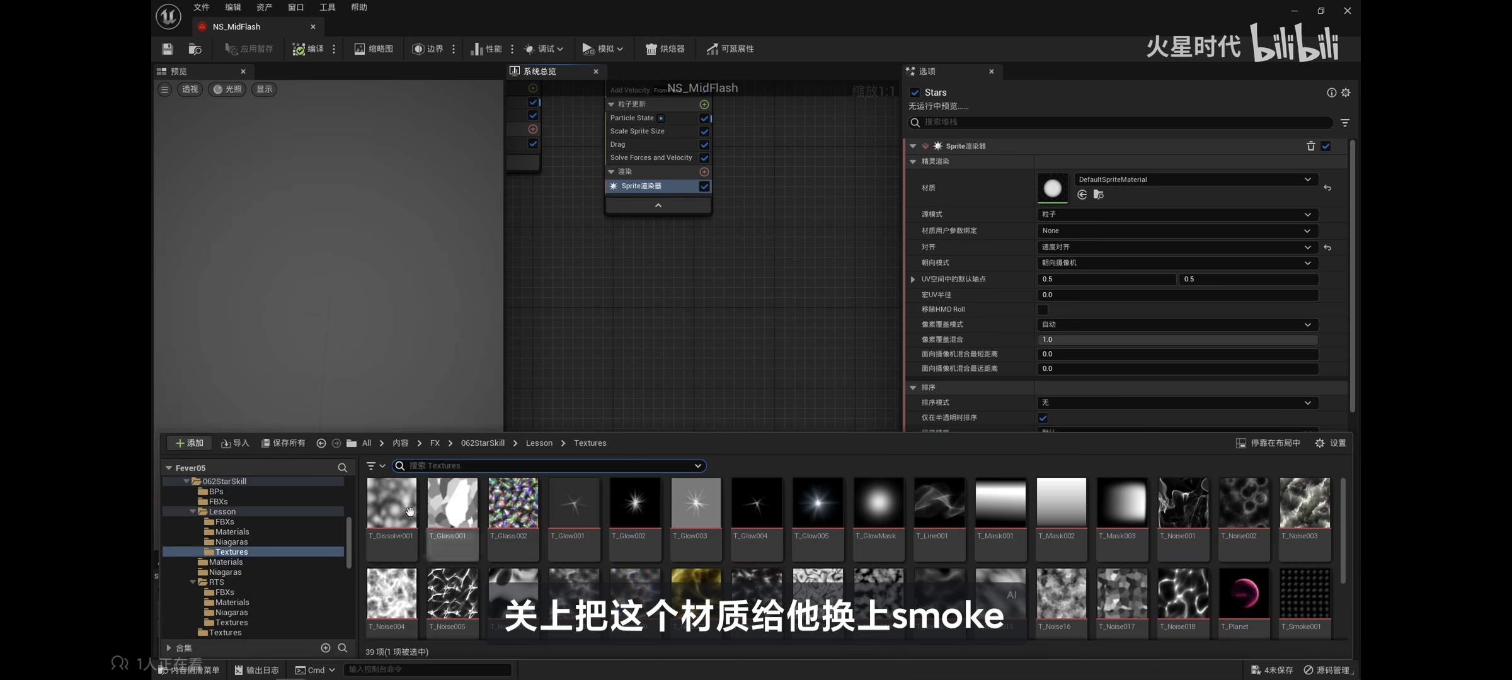Screen dimensions: 1512x680
Task: Add a module to 粒子更新 section
Action: (x=704, y=105)
